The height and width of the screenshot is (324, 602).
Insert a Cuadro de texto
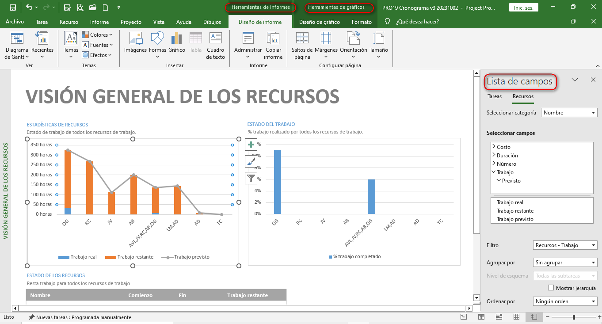(216, 39)
